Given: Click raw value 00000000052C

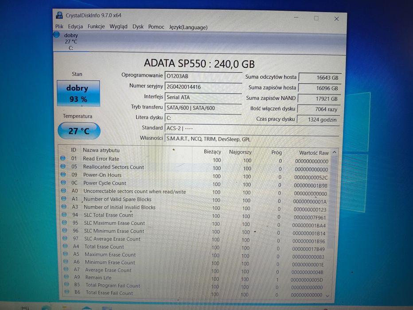Looking at the screenshot, I should (311, 178).
